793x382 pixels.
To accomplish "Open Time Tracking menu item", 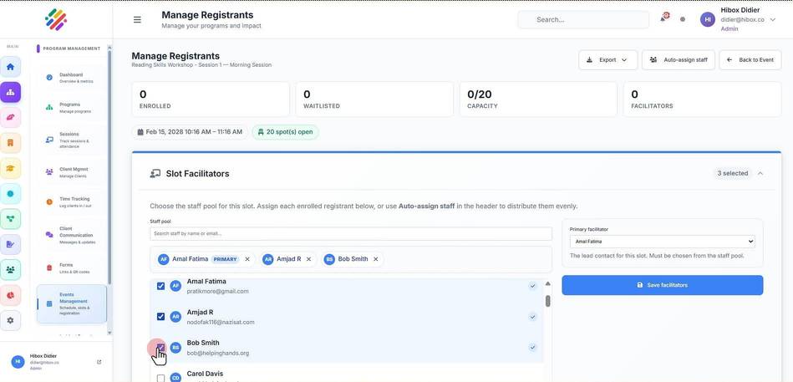I will [x=72, y=202].
